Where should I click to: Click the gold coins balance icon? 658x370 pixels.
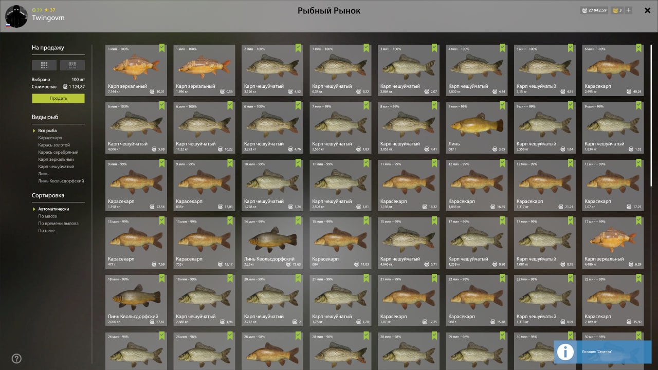pos(615,10)
